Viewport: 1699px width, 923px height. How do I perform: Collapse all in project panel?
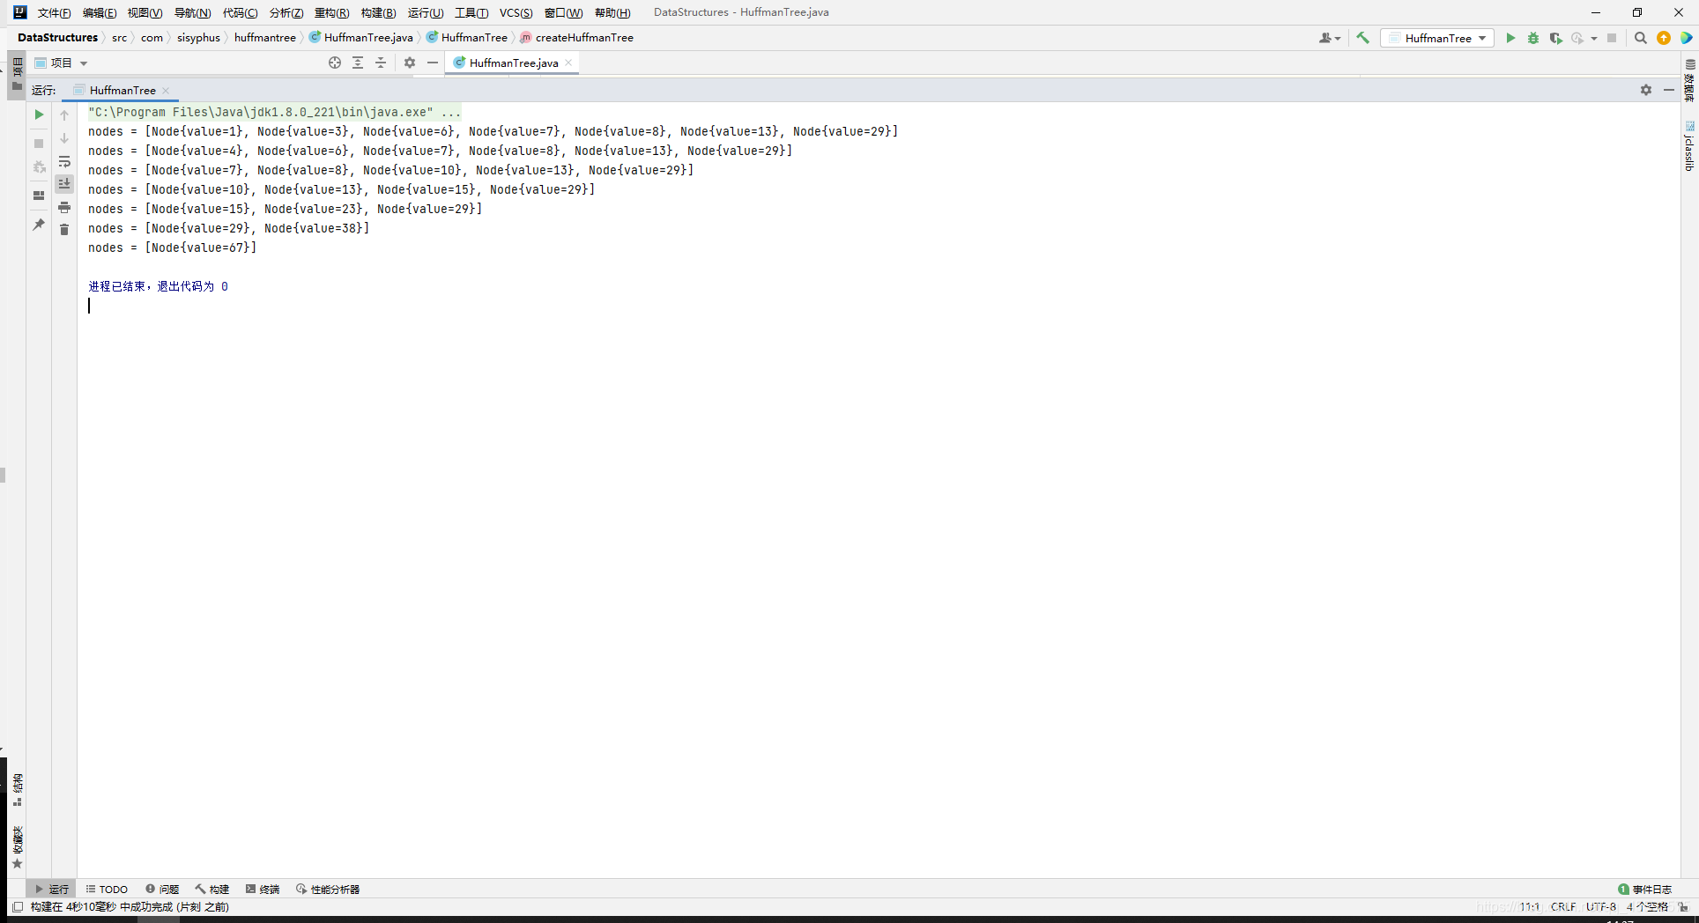381,63
